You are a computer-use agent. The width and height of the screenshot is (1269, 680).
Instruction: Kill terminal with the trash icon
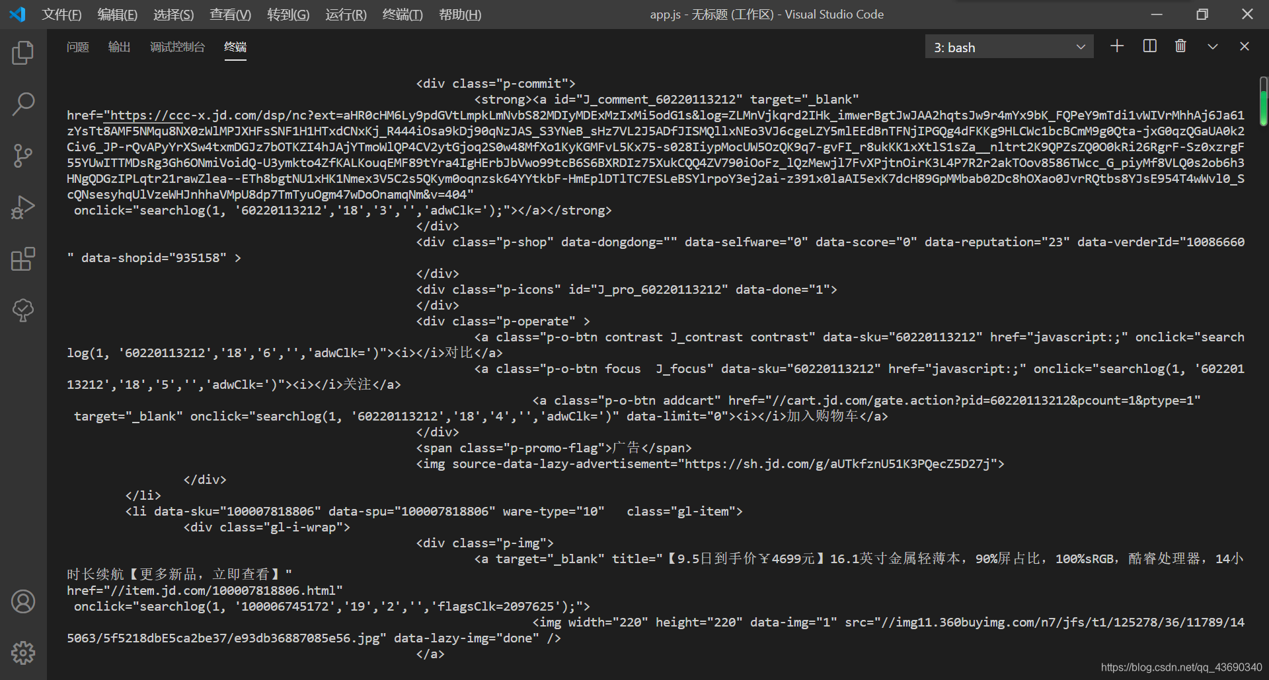click(1180, 46)
